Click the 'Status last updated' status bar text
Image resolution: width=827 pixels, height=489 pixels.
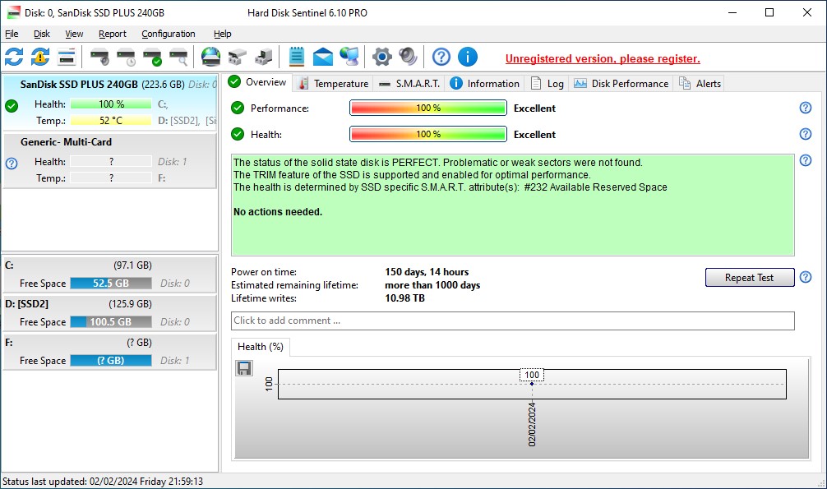coord(103,481)
